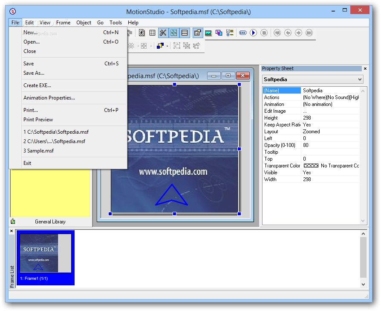Go to last frame toolbar button

pos(309,32)
